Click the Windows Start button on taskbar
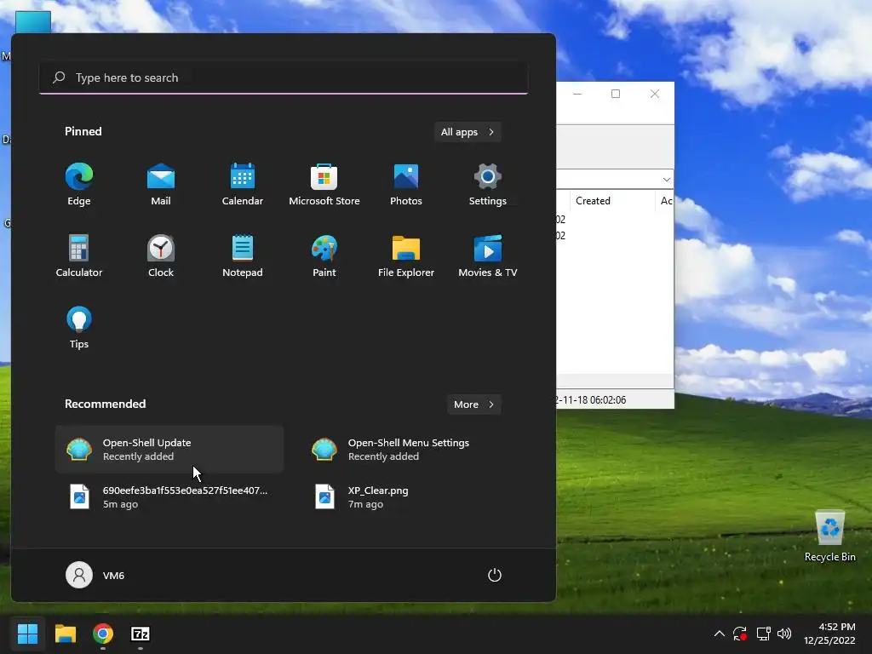This screenshot has height=654, width=872. [27, 634]
